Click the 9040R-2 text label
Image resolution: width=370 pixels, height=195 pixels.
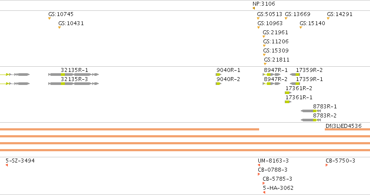(228, 79)
